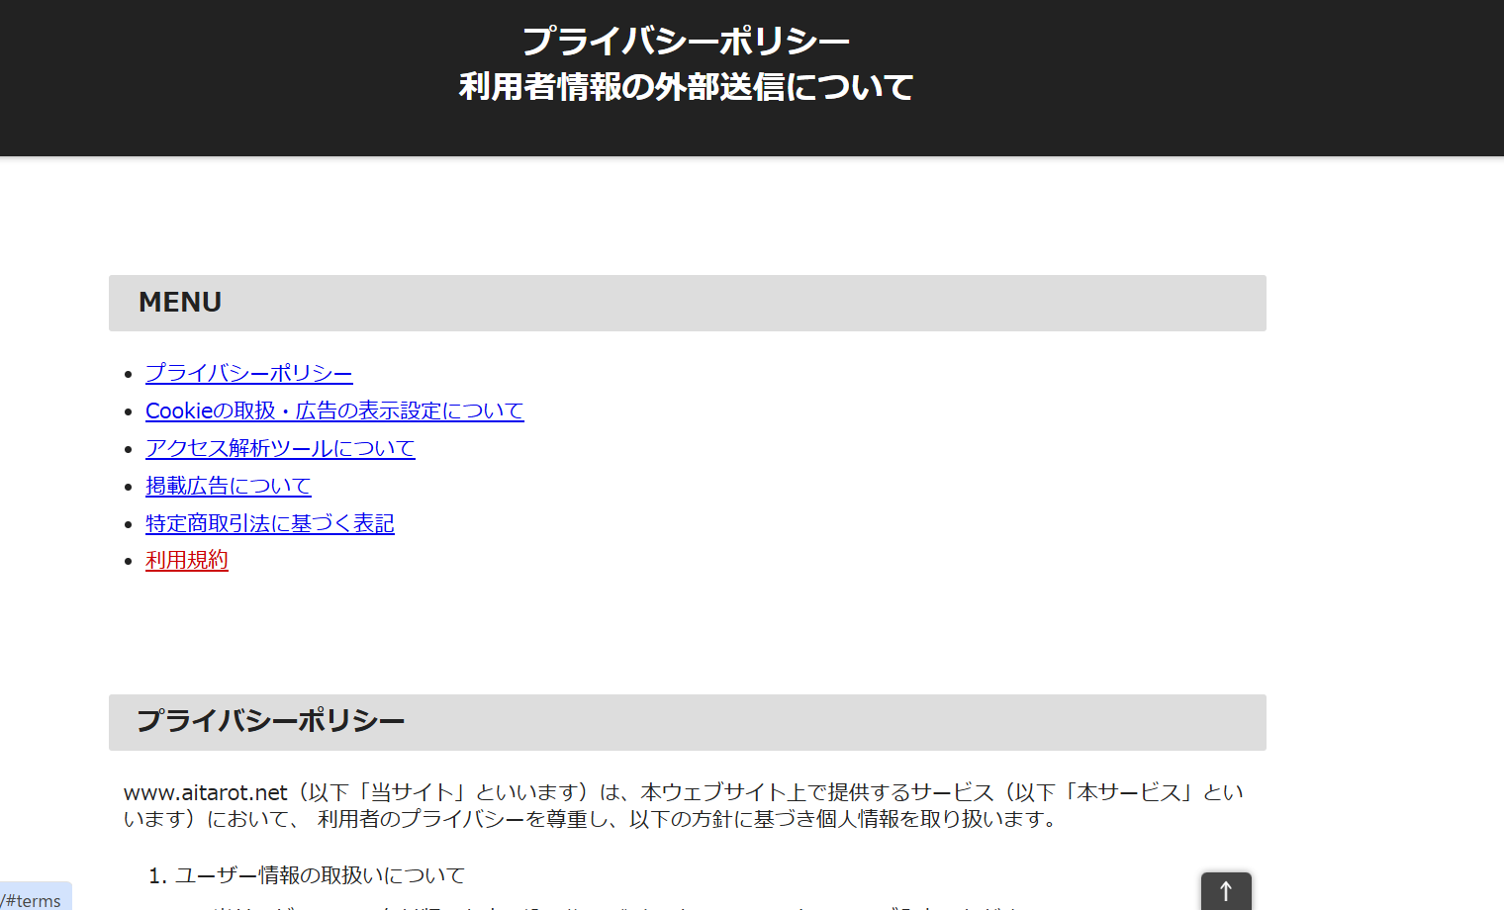Viewport: 1504px width, 910px height.
Task: Click the up-arrow button in bottom corner
Action: click(x=1225, y=891)
